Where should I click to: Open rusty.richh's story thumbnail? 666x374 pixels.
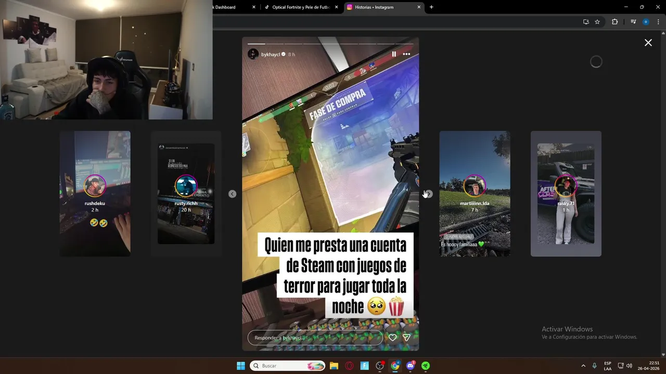tap(186, 194)
